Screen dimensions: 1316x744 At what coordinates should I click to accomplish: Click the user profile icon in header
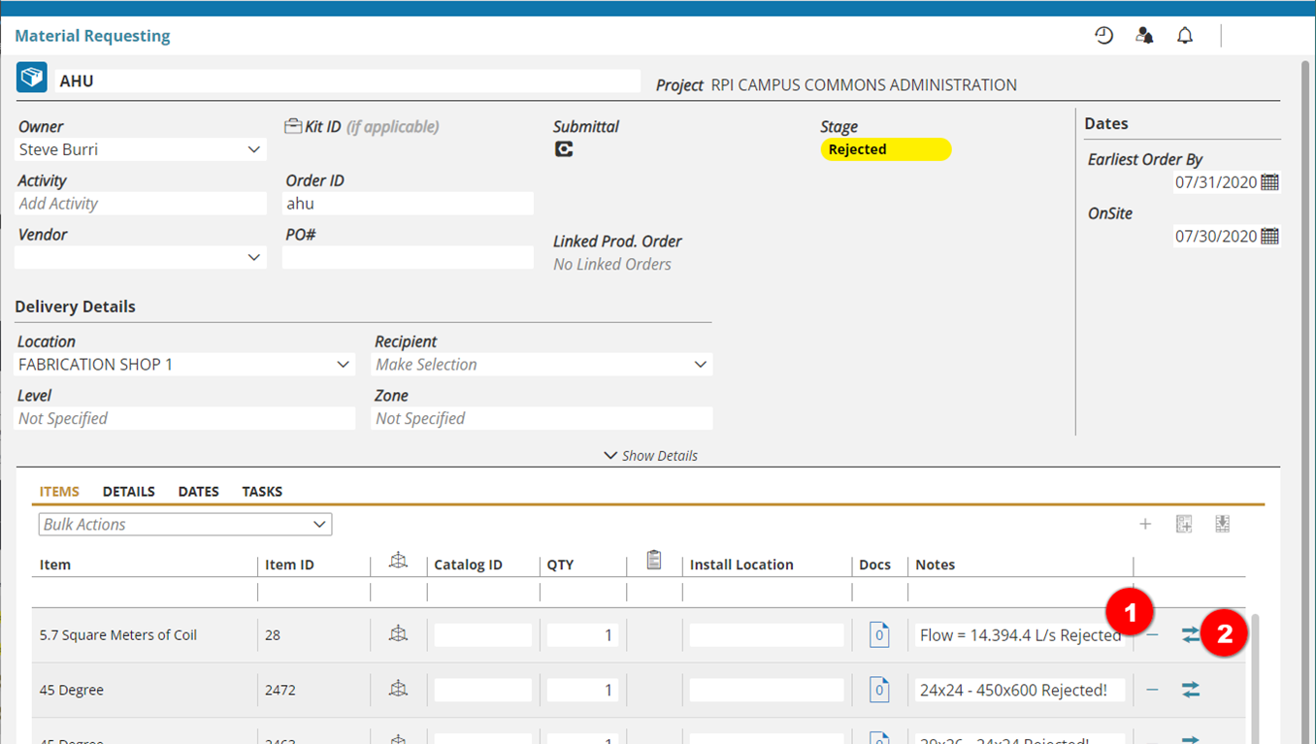1144,36
